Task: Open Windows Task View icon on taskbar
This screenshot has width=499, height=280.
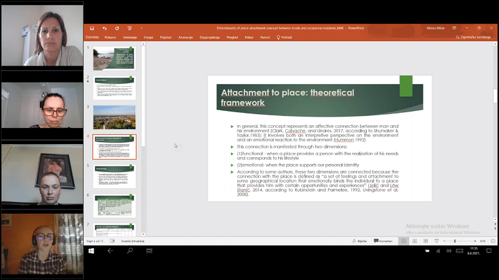Action: (149, 251)
